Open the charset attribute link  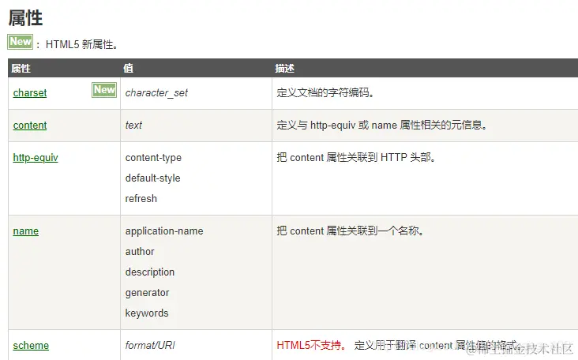point(30,93)
